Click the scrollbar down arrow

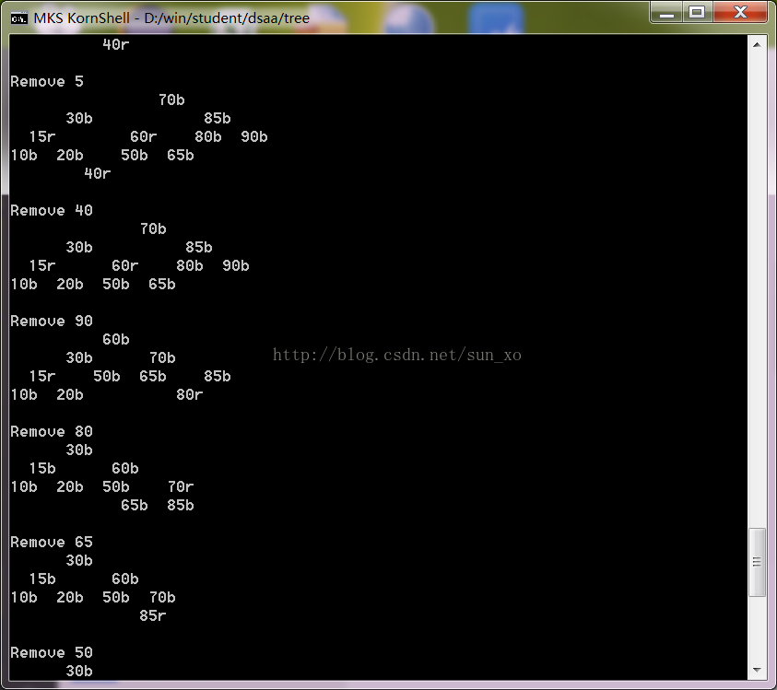pos(757,670)
